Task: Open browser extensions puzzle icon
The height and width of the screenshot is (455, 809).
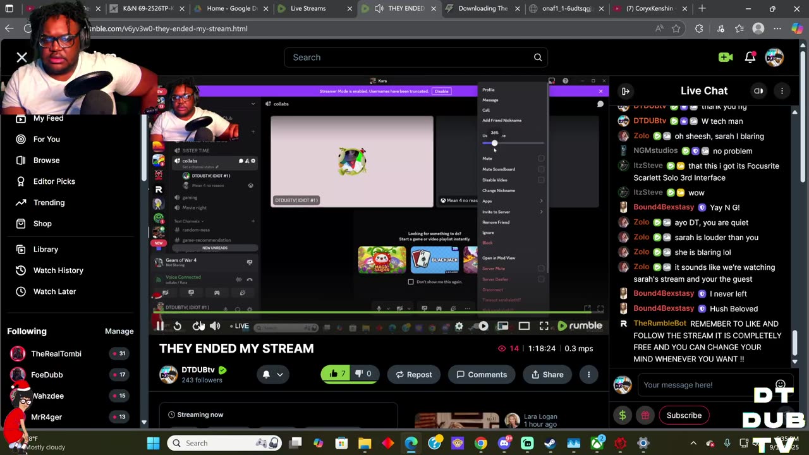Action: pos(699,28)
